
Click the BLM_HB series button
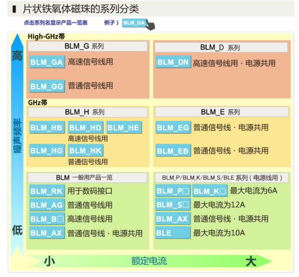(47, 128)
